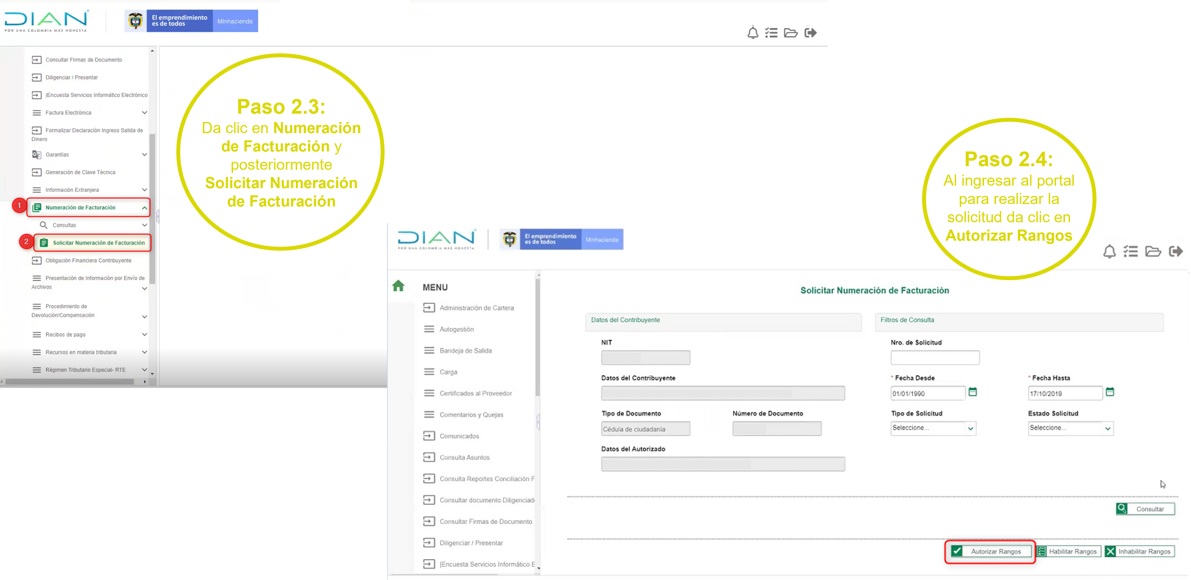Collapse the Numeración de Facturación section
1191x580 pixels.
click(x=144, y=208)
